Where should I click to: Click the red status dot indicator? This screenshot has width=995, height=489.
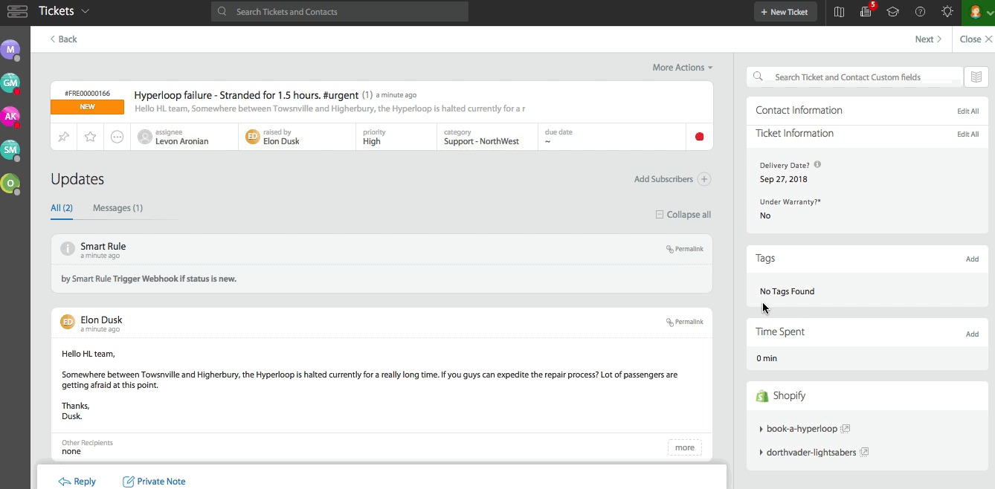click(699, 137)
